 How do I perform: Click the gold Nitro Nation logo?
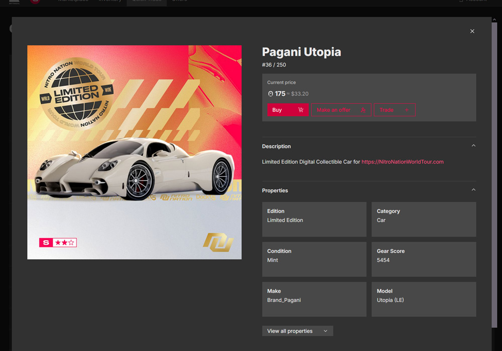tap(218, 242)
